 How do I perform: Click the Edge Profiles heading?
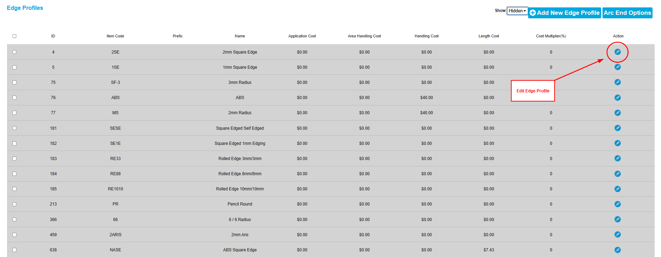point(25,8)
